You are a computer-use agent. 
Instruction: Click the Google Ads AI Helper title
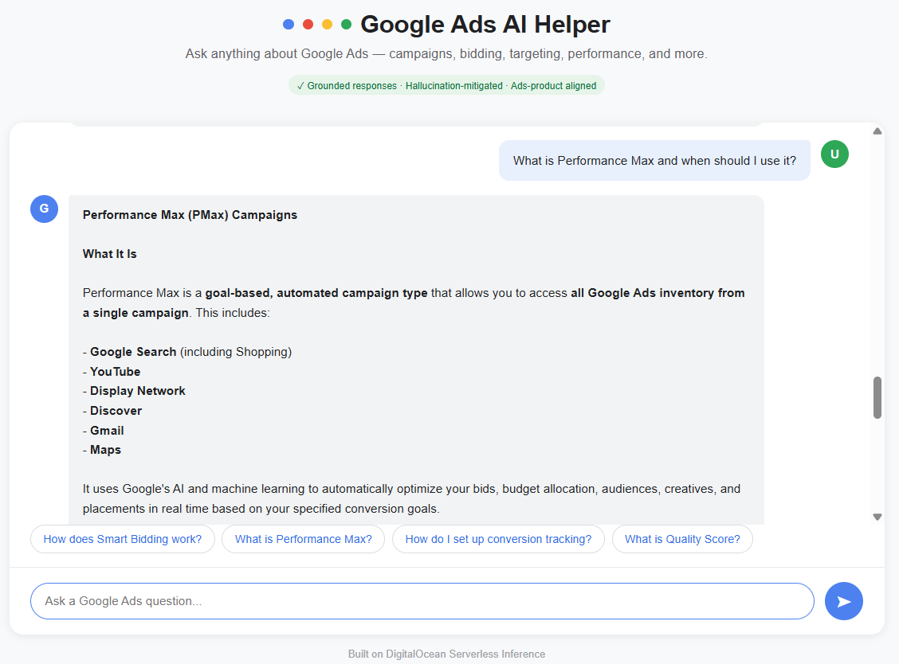485,24
